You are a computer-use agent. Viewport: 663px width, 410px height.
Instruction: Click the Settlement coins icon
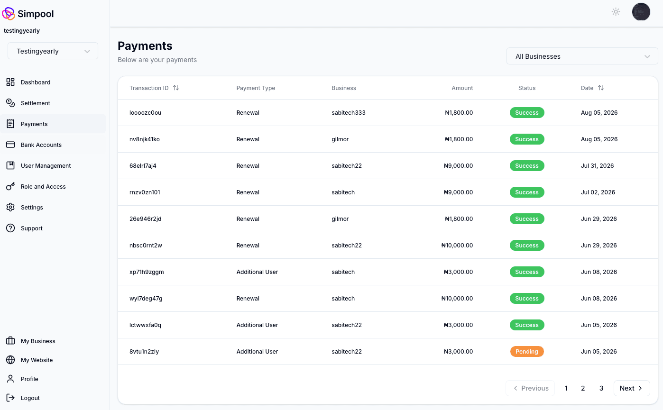point(10,103)
